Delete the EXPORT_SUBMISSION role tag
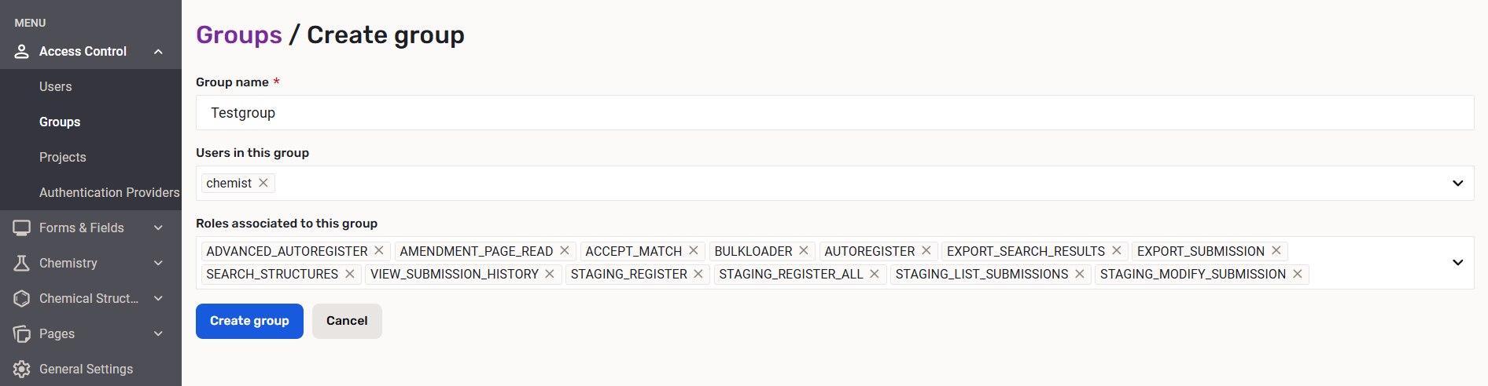The height and width of the screenshot is (386, 1488). coord(1276,250)
